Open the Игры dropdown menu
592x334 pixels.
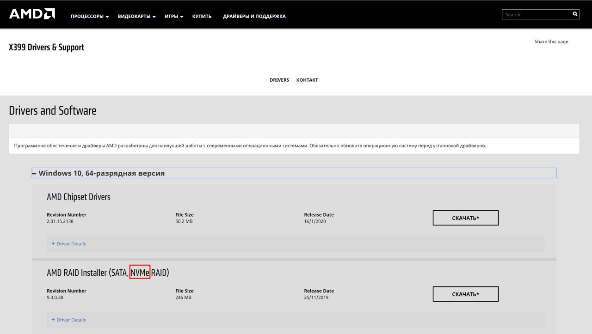tap(174, 16)
